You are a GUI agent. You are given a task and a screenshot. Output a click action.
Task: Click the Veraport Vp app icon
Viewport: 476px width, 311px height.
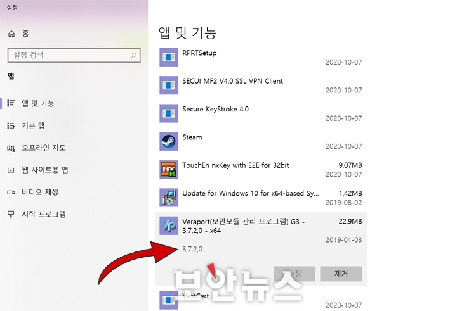(x=168, y=225)
